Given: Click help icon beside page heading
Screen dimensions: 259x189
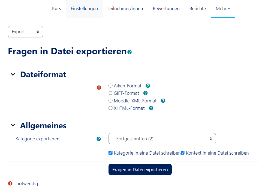Looking at the screenshot, I should pos(129,52).
